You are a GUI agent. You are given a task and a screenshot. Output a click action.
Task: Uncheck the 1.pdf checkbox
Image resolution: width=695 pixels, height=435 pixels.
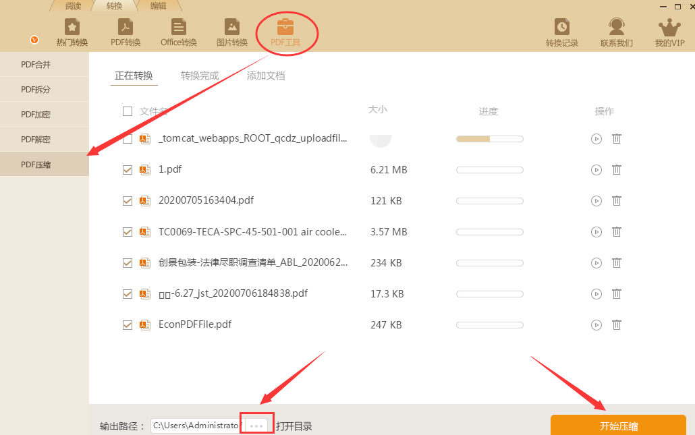pyautogui.click(x=128, y=170)
